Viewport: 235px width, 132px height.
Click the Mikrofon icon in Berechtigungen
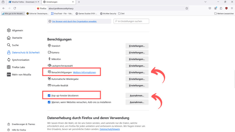tap(49, 59)
